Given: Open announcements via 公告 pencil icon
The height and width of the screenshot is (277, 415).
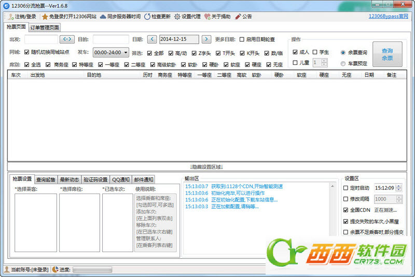Looking at the screenshot, I should [x=238, y=17].
